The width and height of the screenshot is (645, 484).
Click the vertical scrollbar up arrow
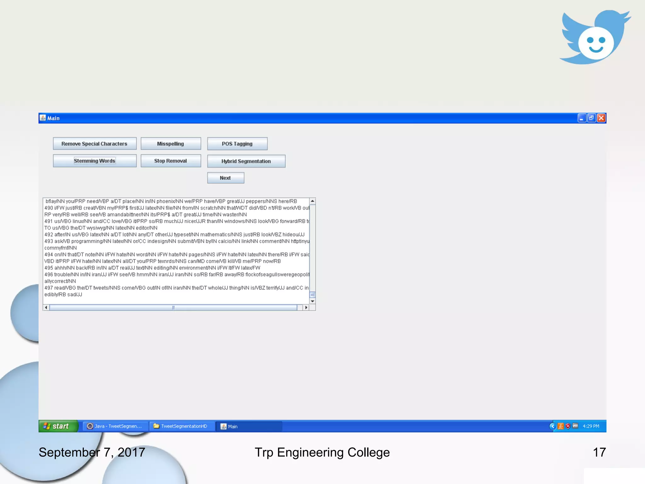[312, 201]
